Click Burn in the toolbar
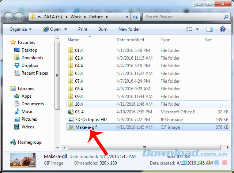This screenshot has height=173, width=234. pyautogui.click(x=103, y=29)
